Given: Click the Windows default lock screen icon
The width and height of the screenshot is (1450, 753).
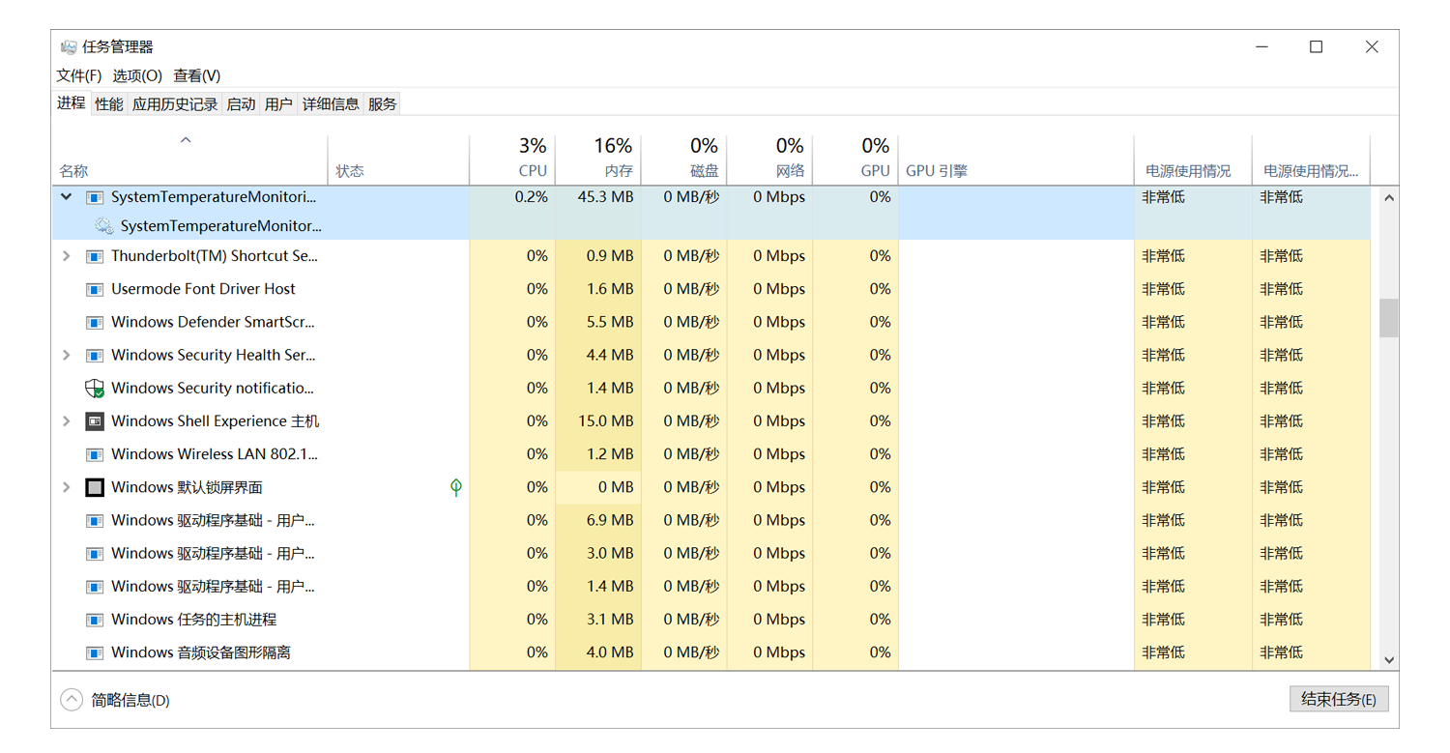Looking at the screenshot, I should 95,487.
